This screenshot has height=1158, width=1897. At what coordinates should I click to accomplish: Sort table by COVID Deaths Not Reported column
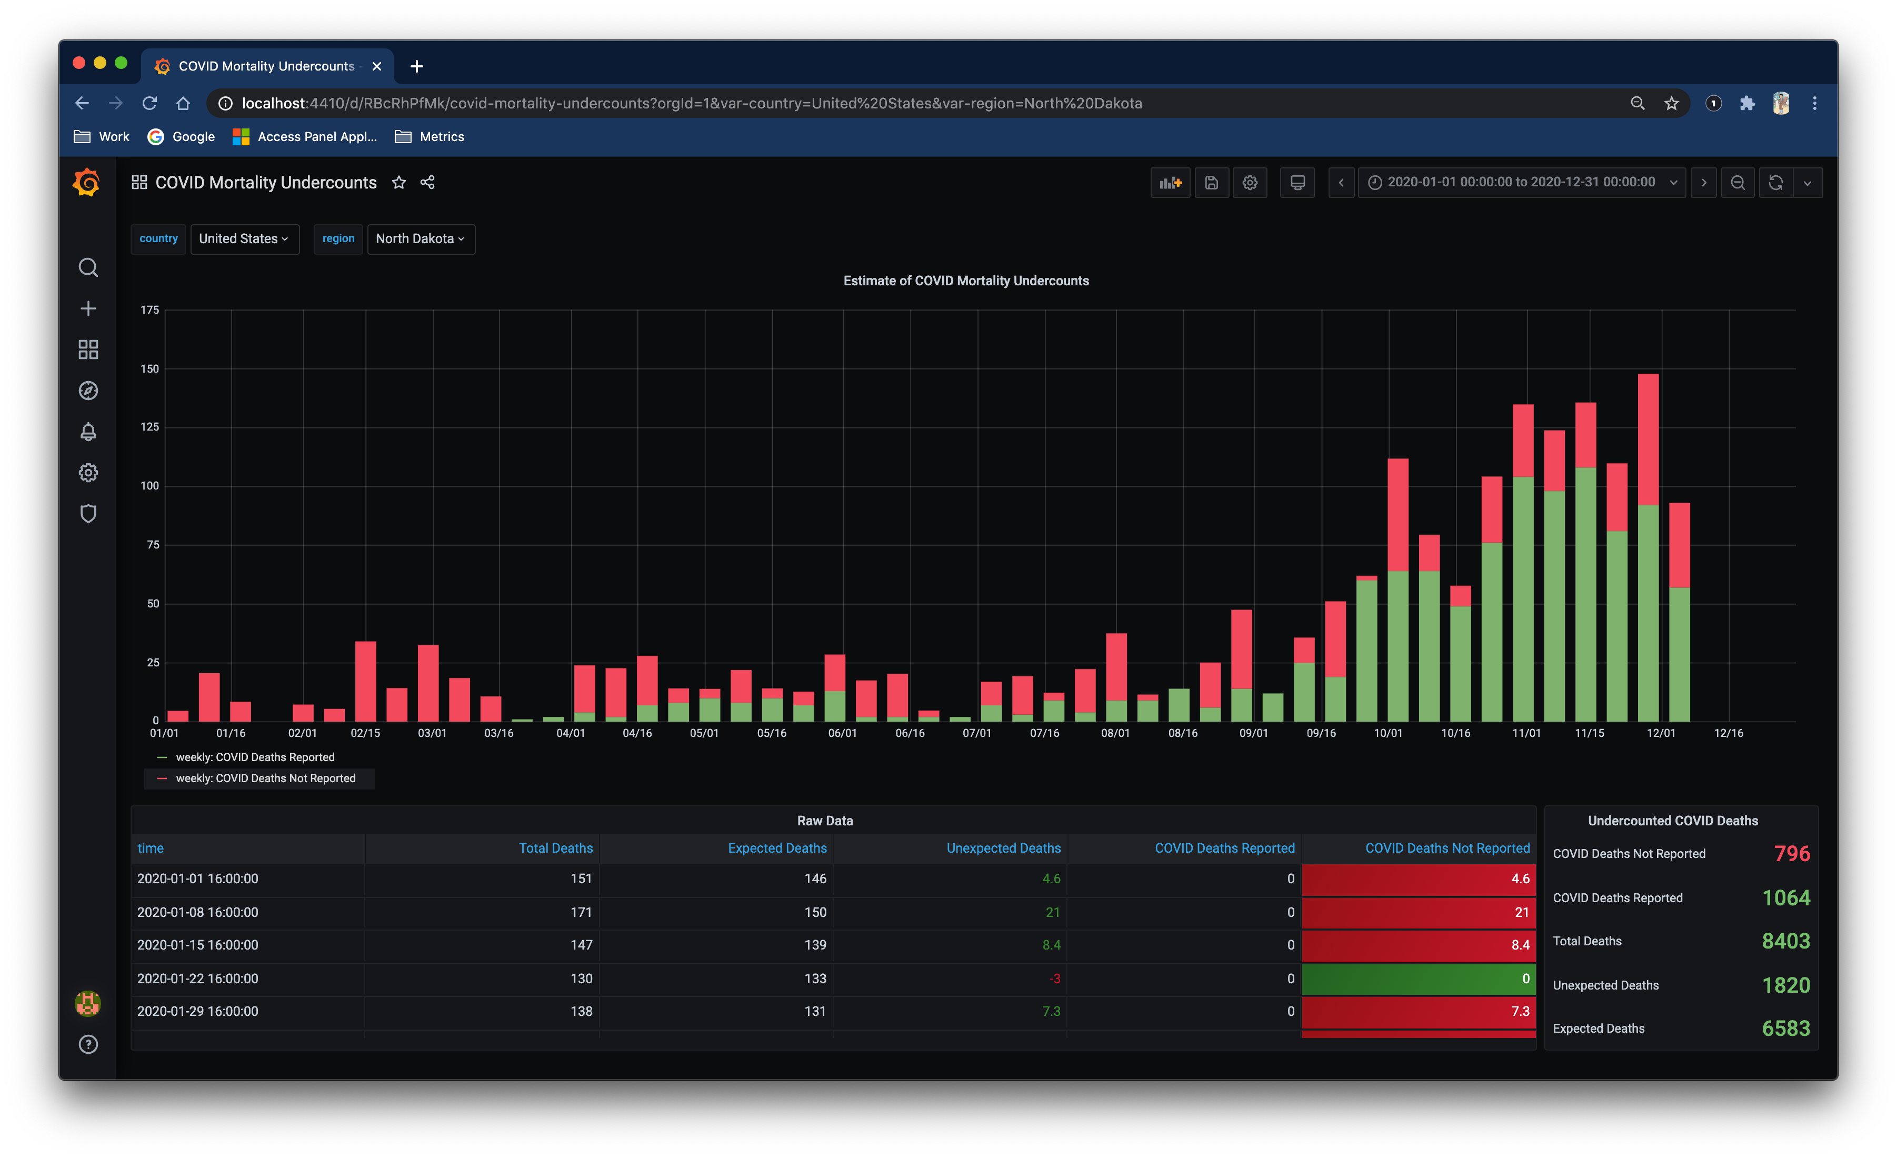[1447, 848]
